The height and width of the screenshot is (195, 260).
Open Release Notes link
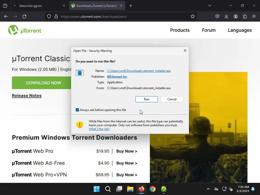pyautogui.click(x=27, y=96)
